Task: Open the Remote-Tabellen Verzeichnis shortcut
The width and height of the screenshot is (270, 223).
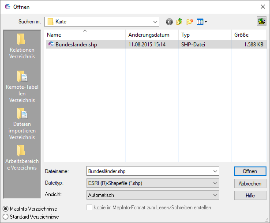Action: pos(22,87)
